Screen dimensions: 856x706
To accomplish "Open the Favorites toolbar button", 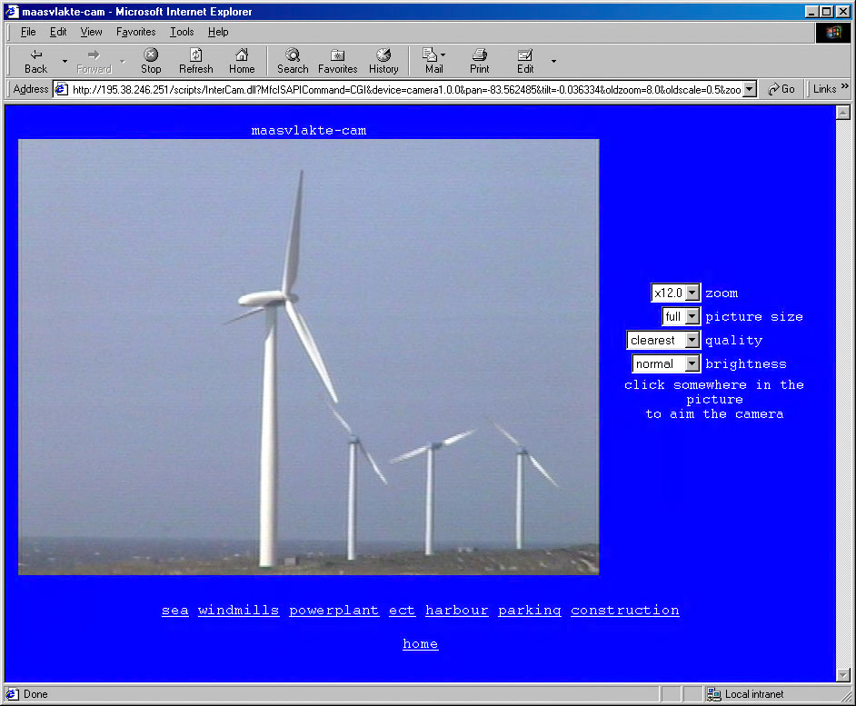I will click(x=337, y=61).
